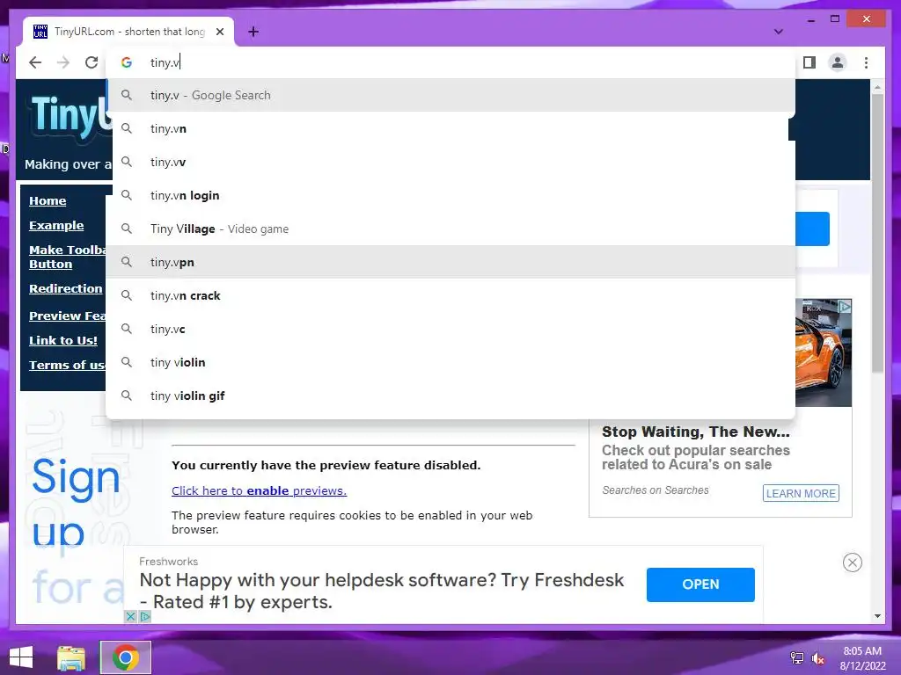This screenshot has width=901, height=675.
Task: Choose the 'tiny.vn login' suggestion
Action: pos(451,195)
